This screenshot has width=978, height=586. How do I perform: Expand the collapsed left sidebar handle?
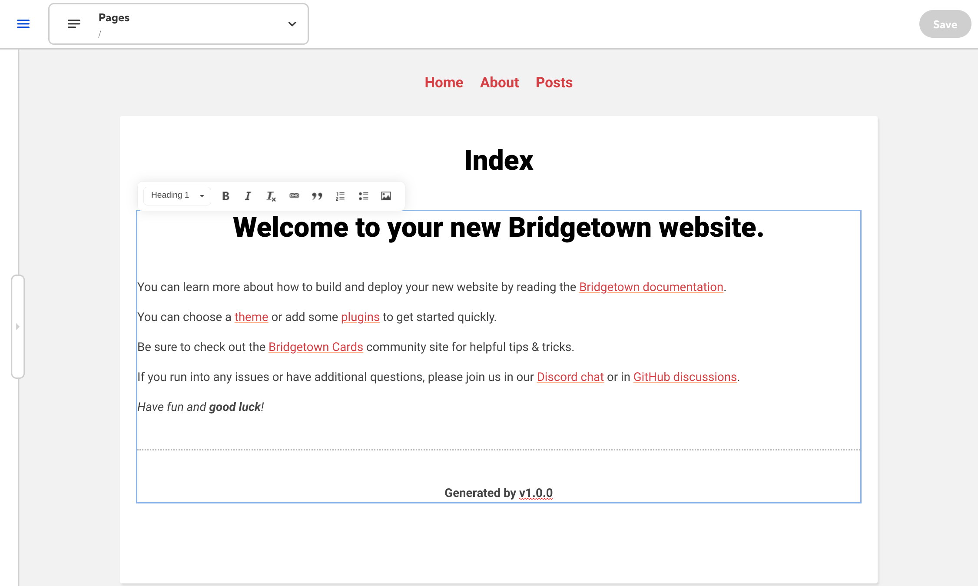[18, 326]
